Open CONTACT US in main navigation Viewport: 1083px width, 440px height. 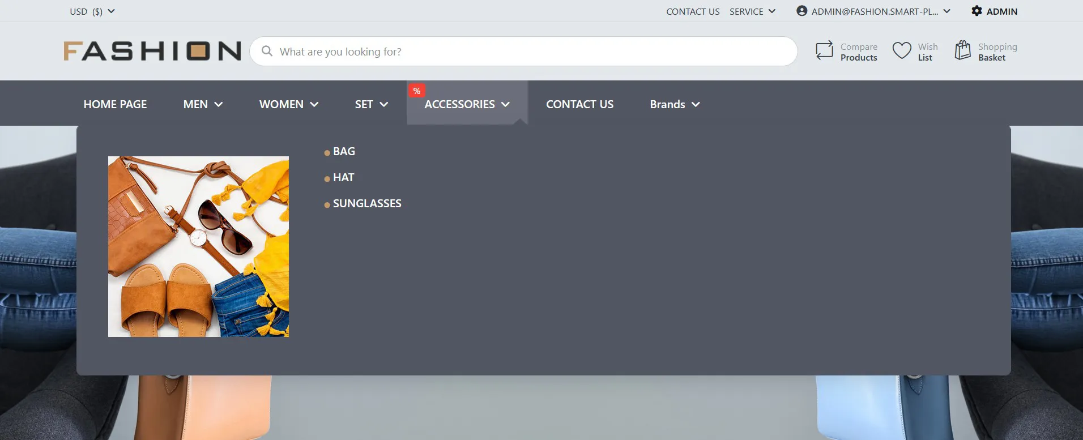[x=579, y=104]
